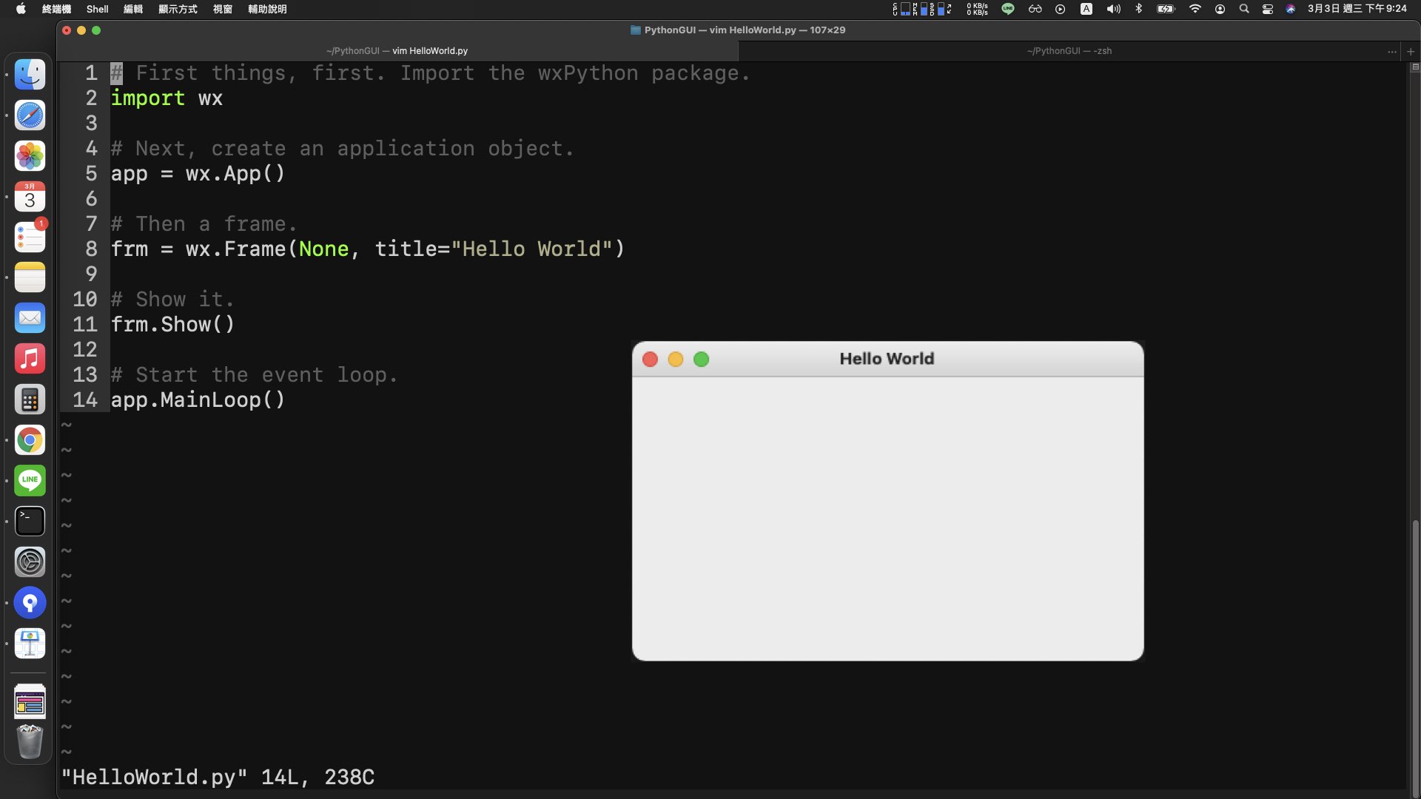This screenshot has height=799, width=1421.
Task: Open Spotlight search
Action: pos(1244,9)
